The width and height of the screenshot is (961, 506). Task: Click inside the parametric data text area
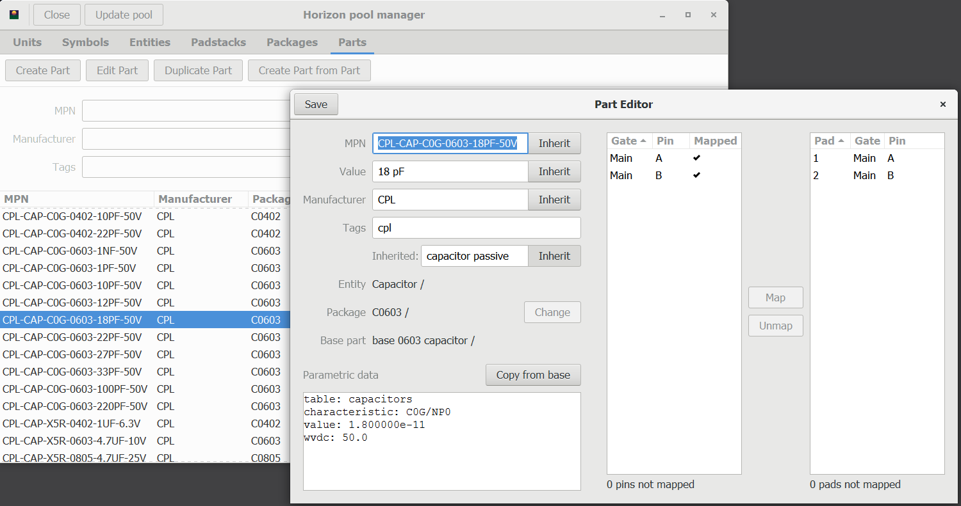click(x=442, y=441)
